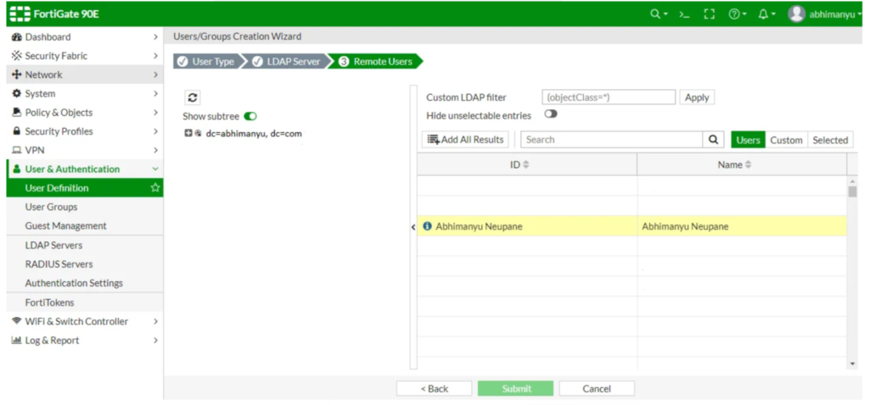Switch to the Users tab
The width and height of the screenshot is (869, 405).
[748, 140]
